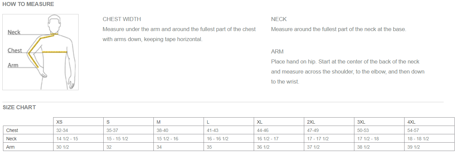Click the ARM instructions heading

click(277, 52)
